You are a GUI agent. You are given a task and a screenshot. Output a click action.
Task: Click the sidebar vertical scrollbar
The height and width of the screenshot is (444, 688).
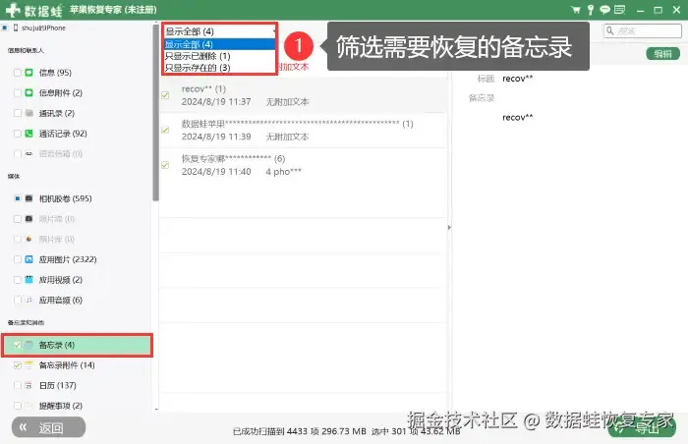click(155, 112)
